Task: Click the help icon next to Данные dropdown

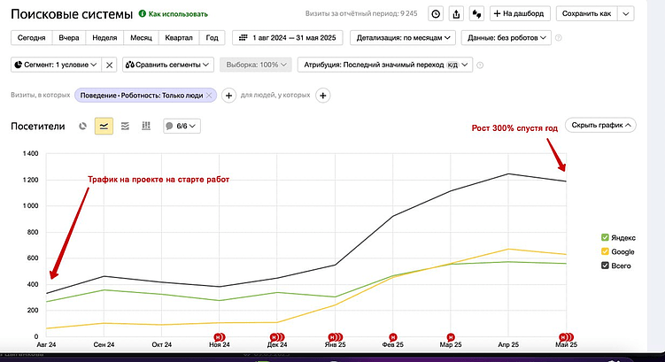Action: [x=559, y=38]
